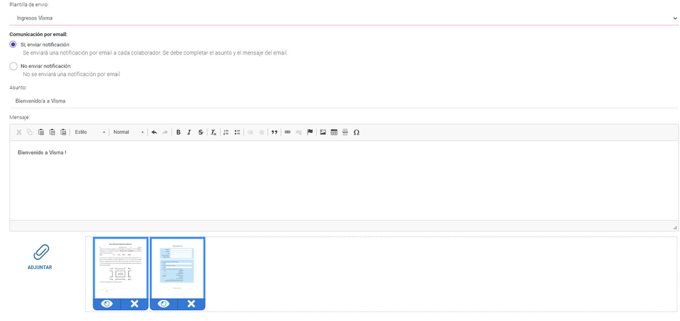Screen dimensions: 680x321
Task: Insert a numbered list
Action: coord(226,133)
